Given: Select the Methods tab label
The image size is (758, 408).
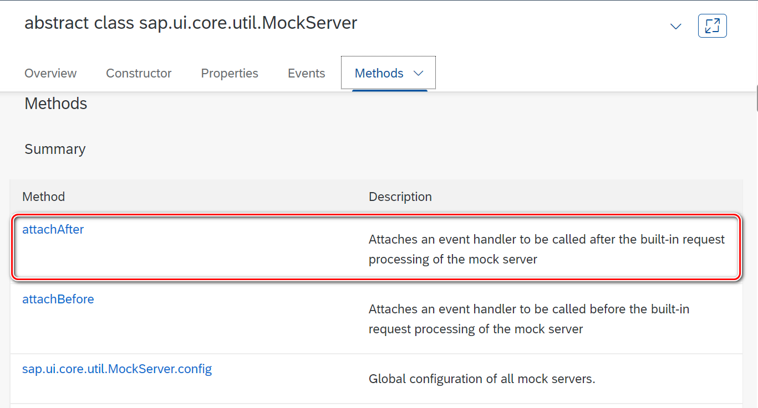Looking at the screenshot, I should pyautogui.click(x=379, y=73).
